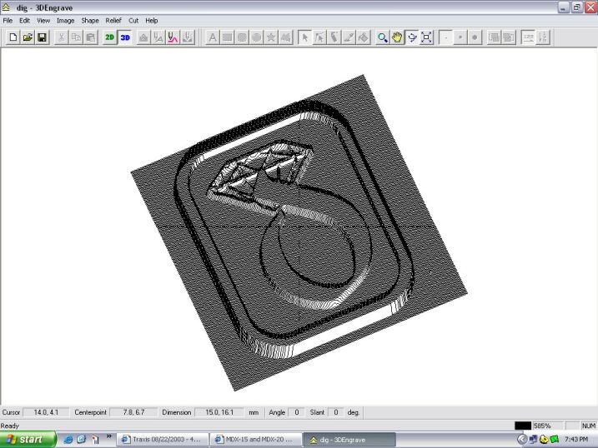The width and height of the screenshot is (598, 448).
Task: Click the Fit to Screen icon
Action: click(x=427, y=37)
